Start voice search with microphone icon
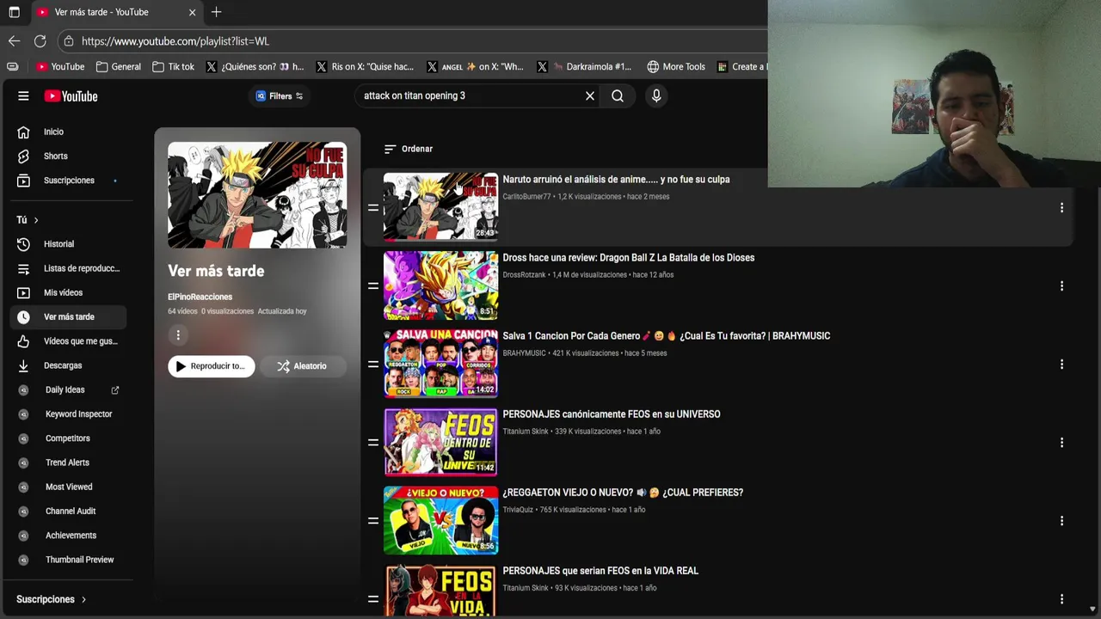The image size is (1101, 619). pyautogui.click(x=656, y=96)
